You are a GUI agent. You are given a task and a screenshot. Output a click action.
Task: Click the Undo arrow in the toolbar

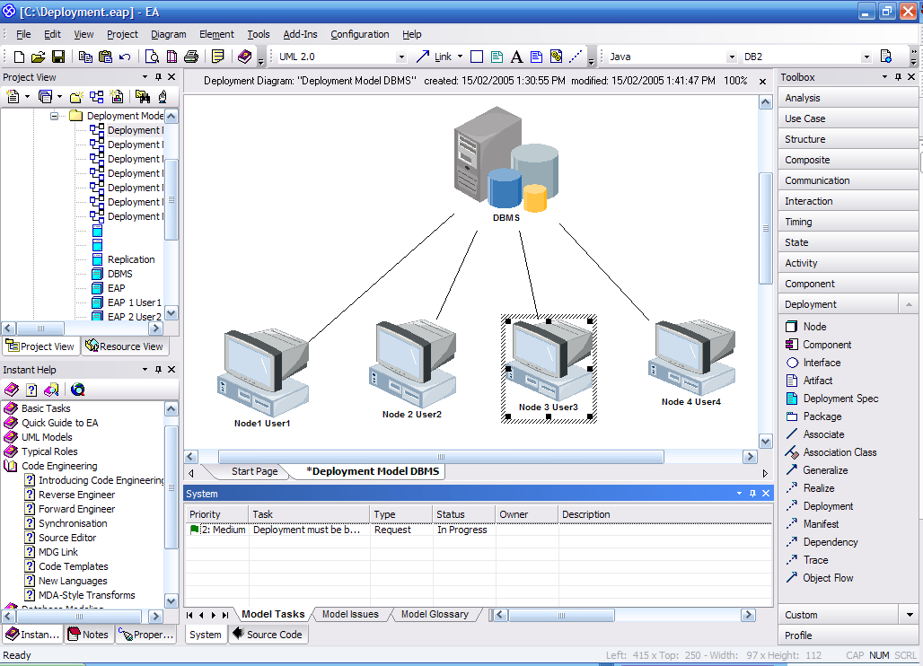tap(125, 57)
